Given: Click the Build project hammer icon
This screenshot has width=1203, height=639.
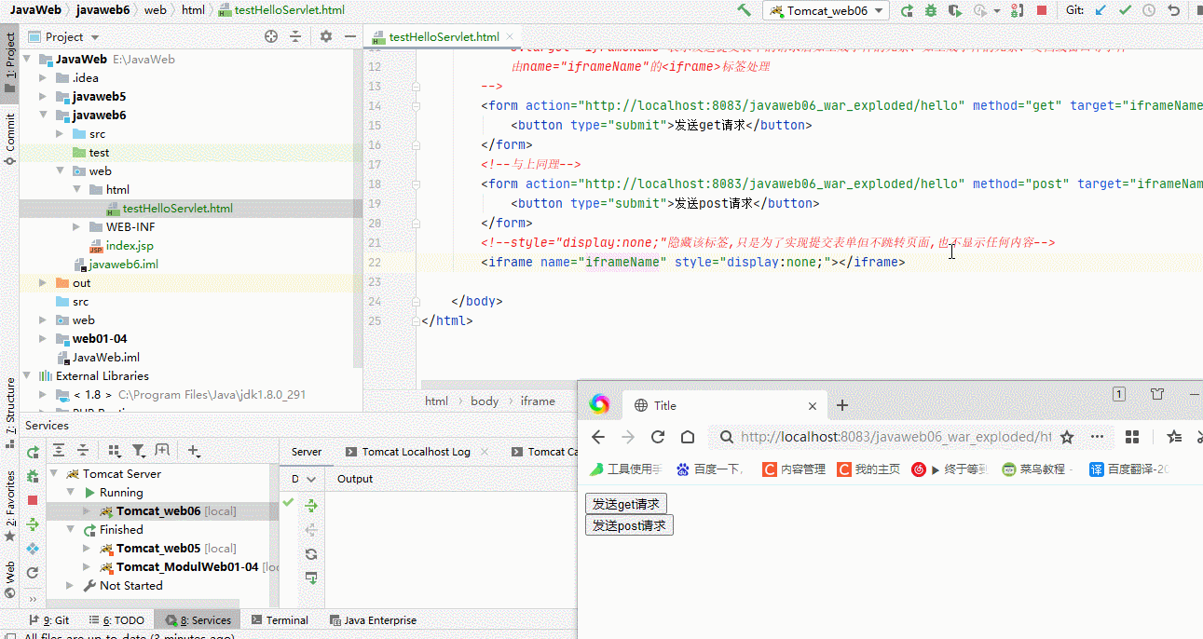Looking at the screenshot, I should tap(744, 10).
